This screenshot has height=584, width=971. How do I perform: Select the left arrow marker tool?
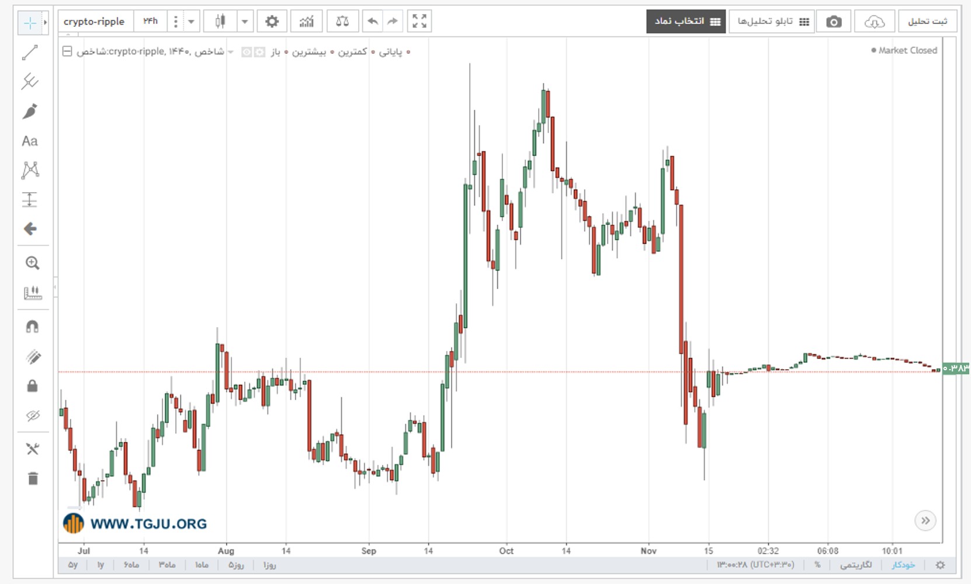pos(30,229)
